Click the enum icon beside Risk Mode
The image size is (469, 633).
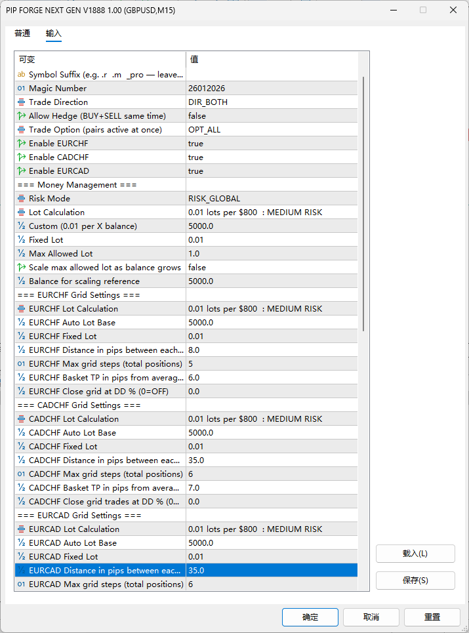[22, 198]
